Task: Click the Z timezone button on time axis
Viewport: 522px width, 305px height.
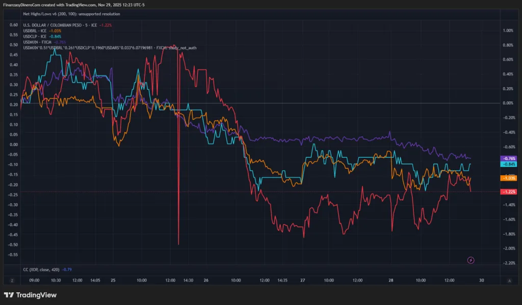Action: point(11,281)
